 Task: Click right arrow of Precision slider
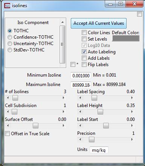[x=132, y=139]
